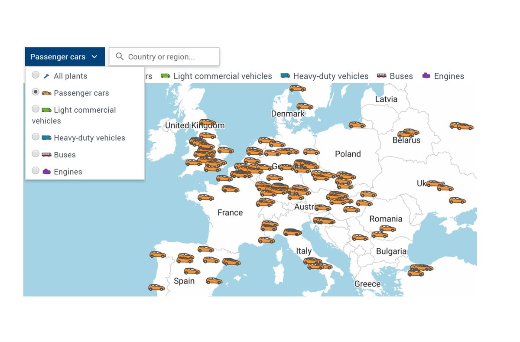Click the blue truck icon in legend
The image size is (520, 342).
285,76
